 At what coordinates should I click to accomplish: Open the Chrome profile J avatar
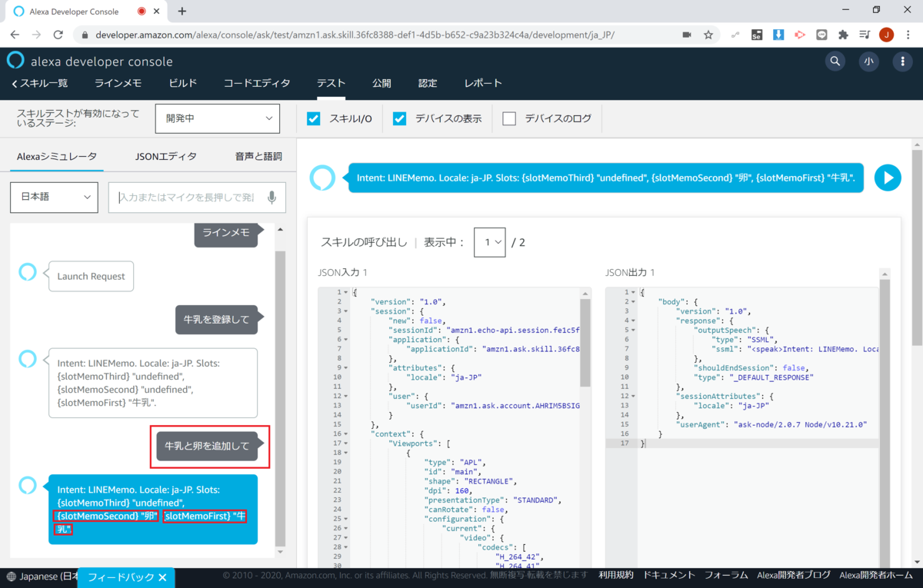tap(887, 35)
